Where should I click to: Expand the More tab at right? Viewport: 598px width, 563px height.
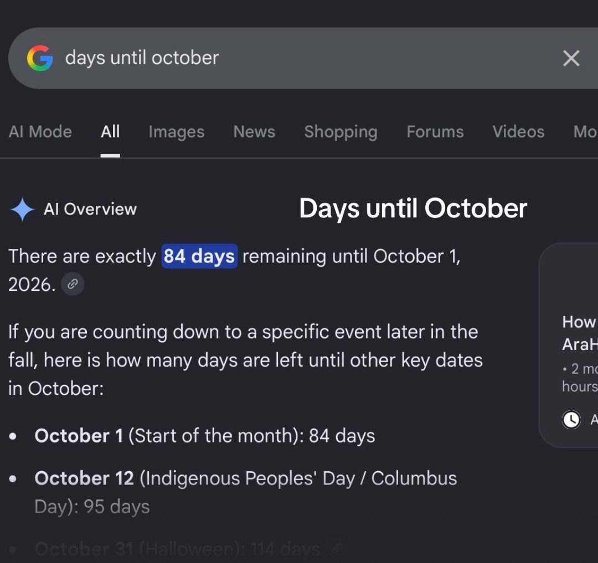[585, 132]
